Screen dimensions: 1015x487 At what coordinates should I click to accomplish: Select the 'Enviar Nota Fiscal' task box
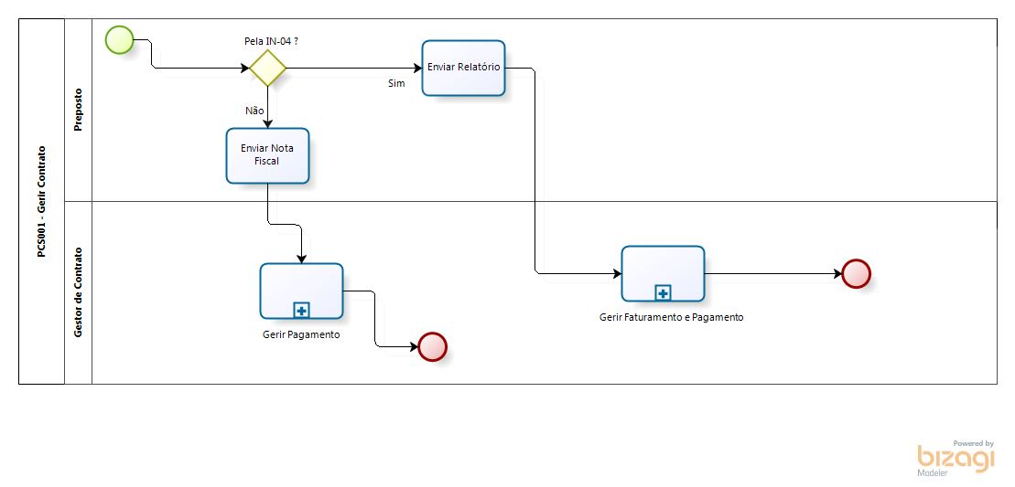[267, 155]
